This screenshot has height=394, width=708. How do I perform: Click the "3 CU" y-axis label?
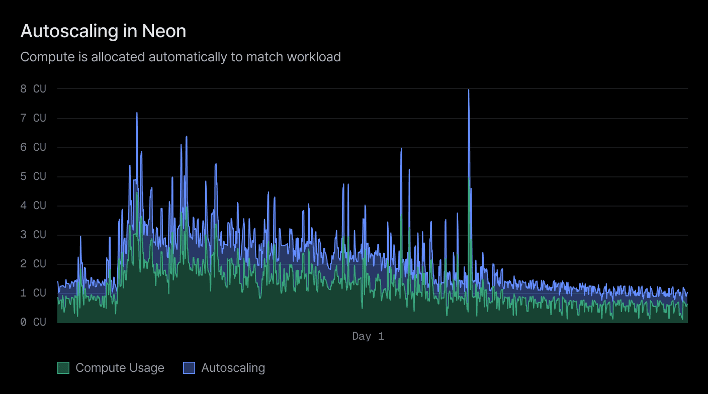pos(33,235)
